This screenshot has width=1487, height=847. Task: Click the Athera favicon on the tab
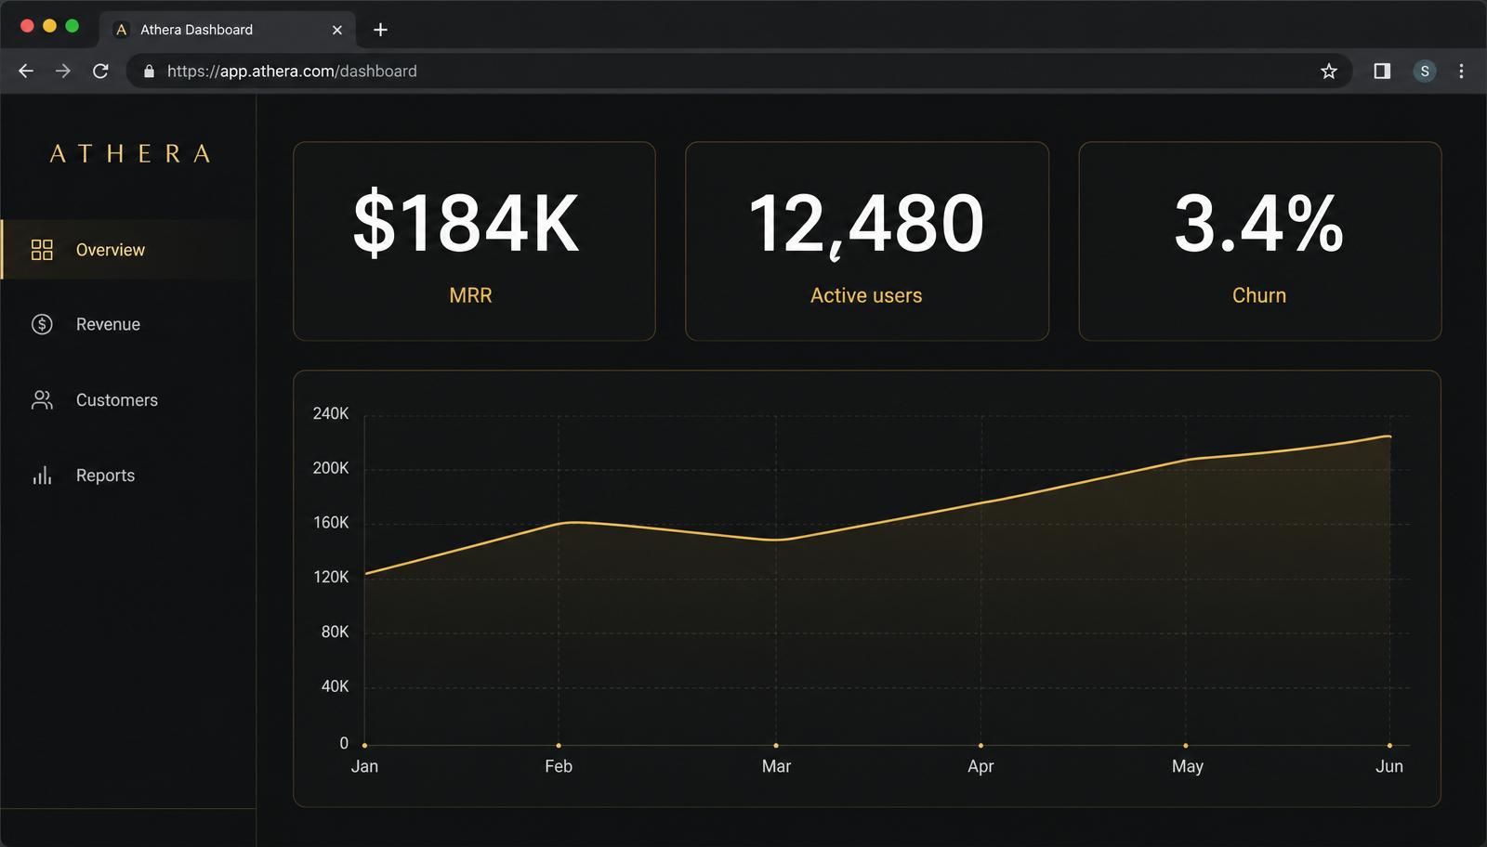121,30
